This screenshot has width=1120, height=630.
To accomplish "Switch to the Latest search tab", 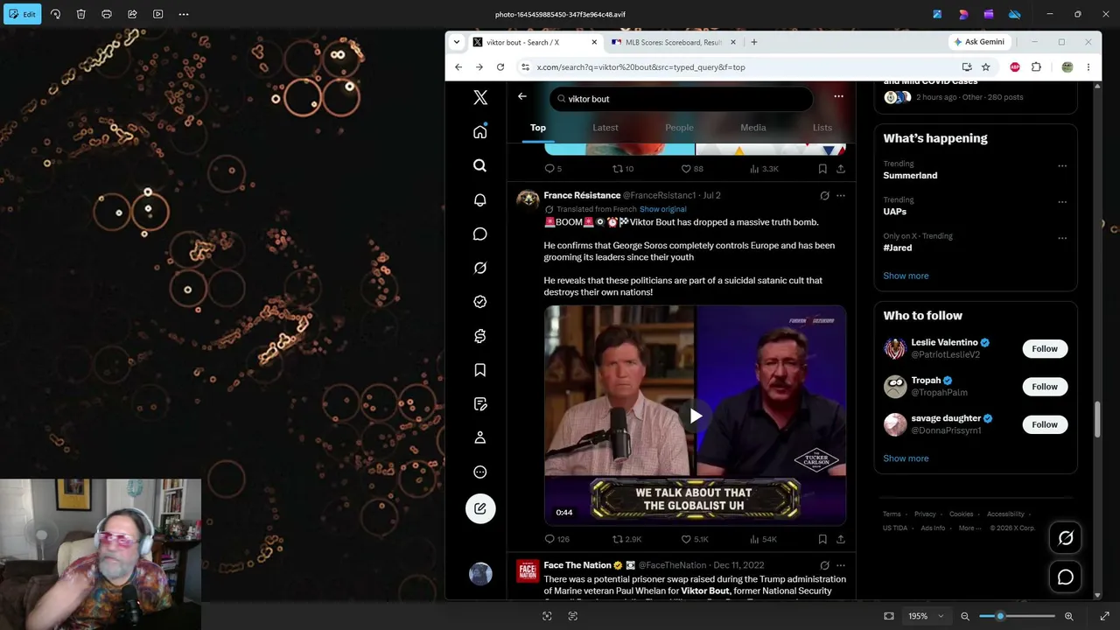I will (x=605, y=128).
